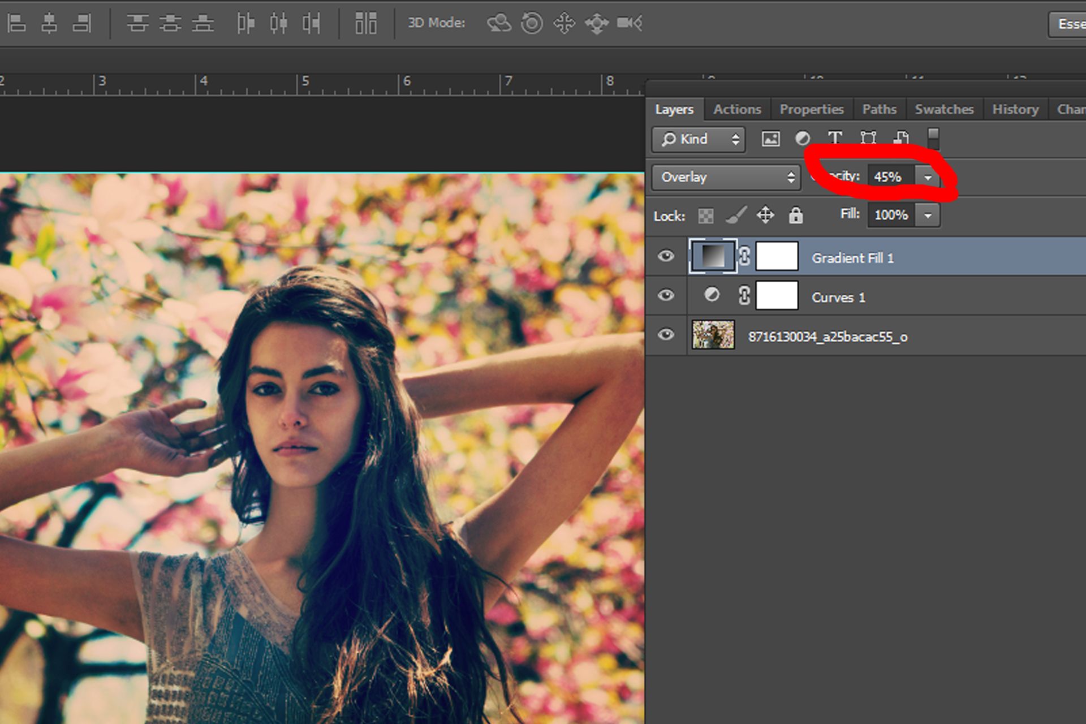Select the adjustment layer filter icon
The height and width of the screenshot is (724, 1086).
(x=804, y=137)
